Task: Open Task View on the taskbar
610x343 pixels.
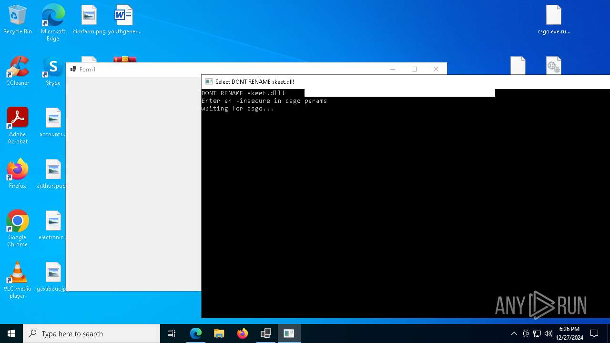Action: (x=172, y=333)
